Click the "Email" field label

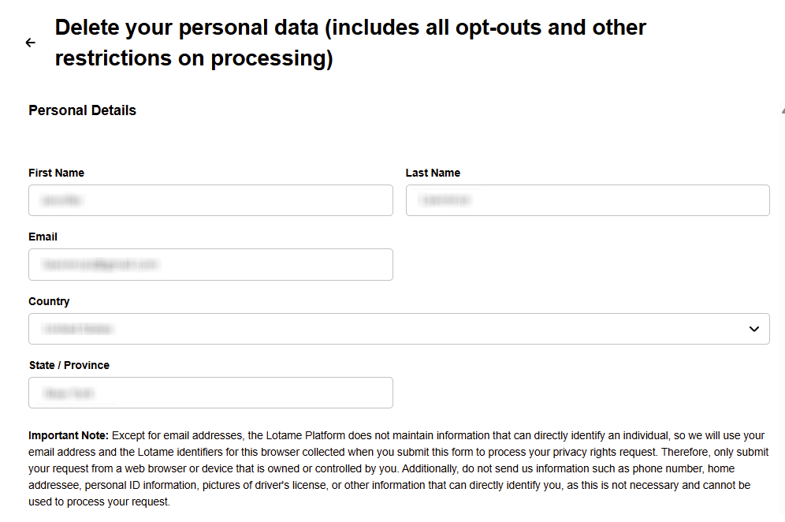(x=43, y=237)
